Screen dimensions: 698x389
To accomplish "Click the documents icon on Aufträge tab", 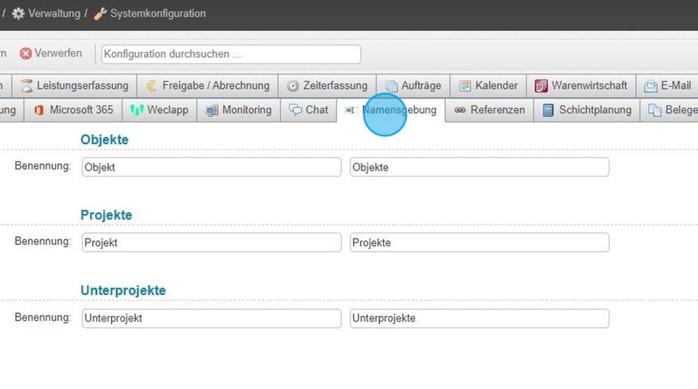I will coord(392,86).
